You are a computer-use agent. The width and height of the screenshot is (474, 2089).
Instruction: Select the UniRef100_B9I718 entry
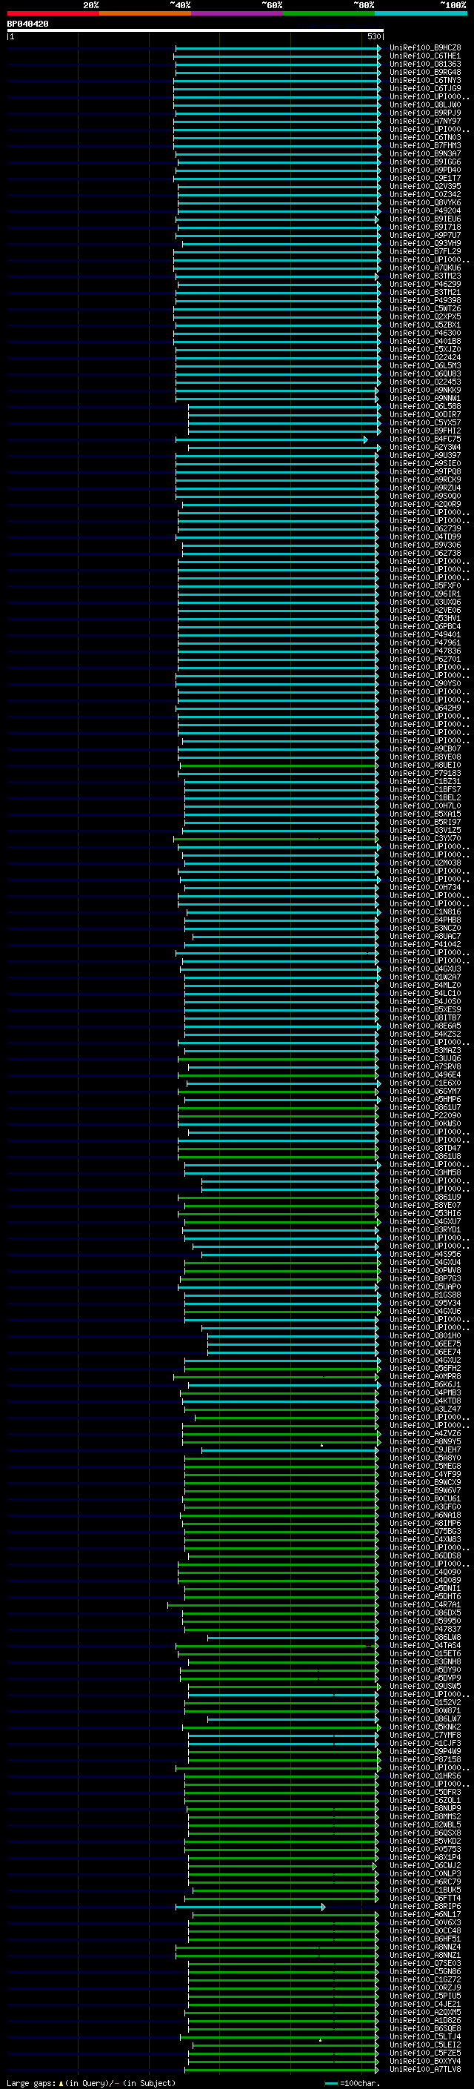(x=424, y=227)
